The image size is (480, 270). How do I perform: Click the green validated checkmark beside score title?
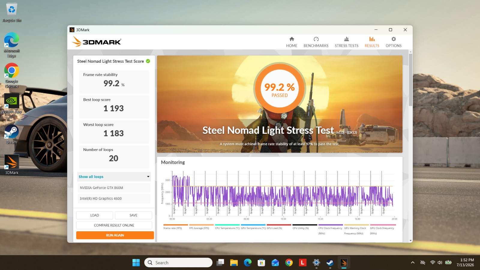[x=148, y=61]
